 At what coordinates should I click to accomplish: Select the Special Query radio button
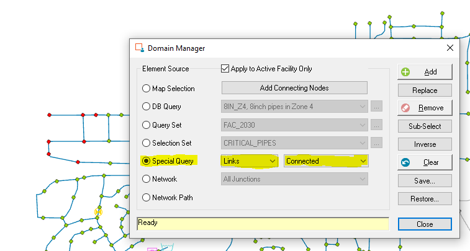tap(146, 161)
